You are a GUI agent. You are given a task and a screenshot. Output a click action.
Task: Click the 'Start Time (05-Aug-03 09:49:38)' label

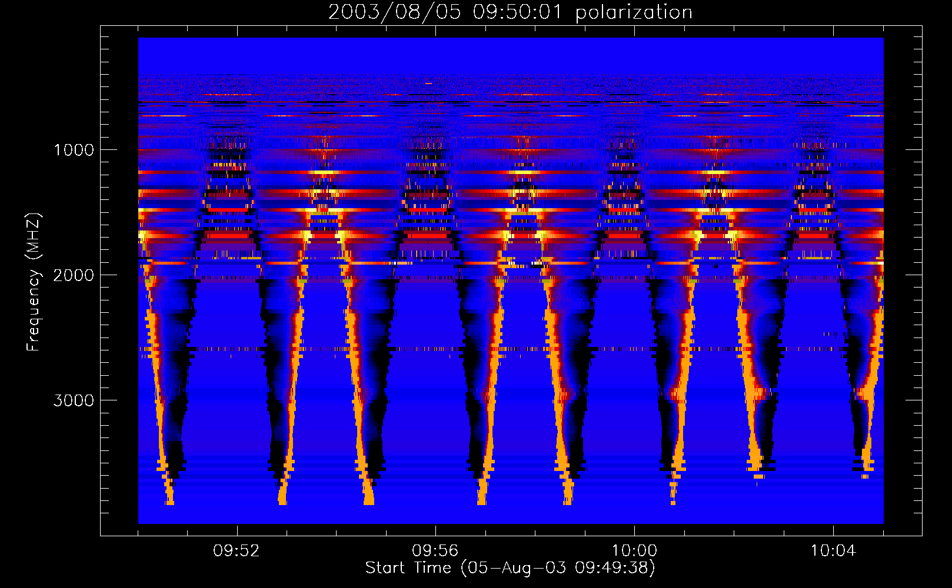(510, 568)
